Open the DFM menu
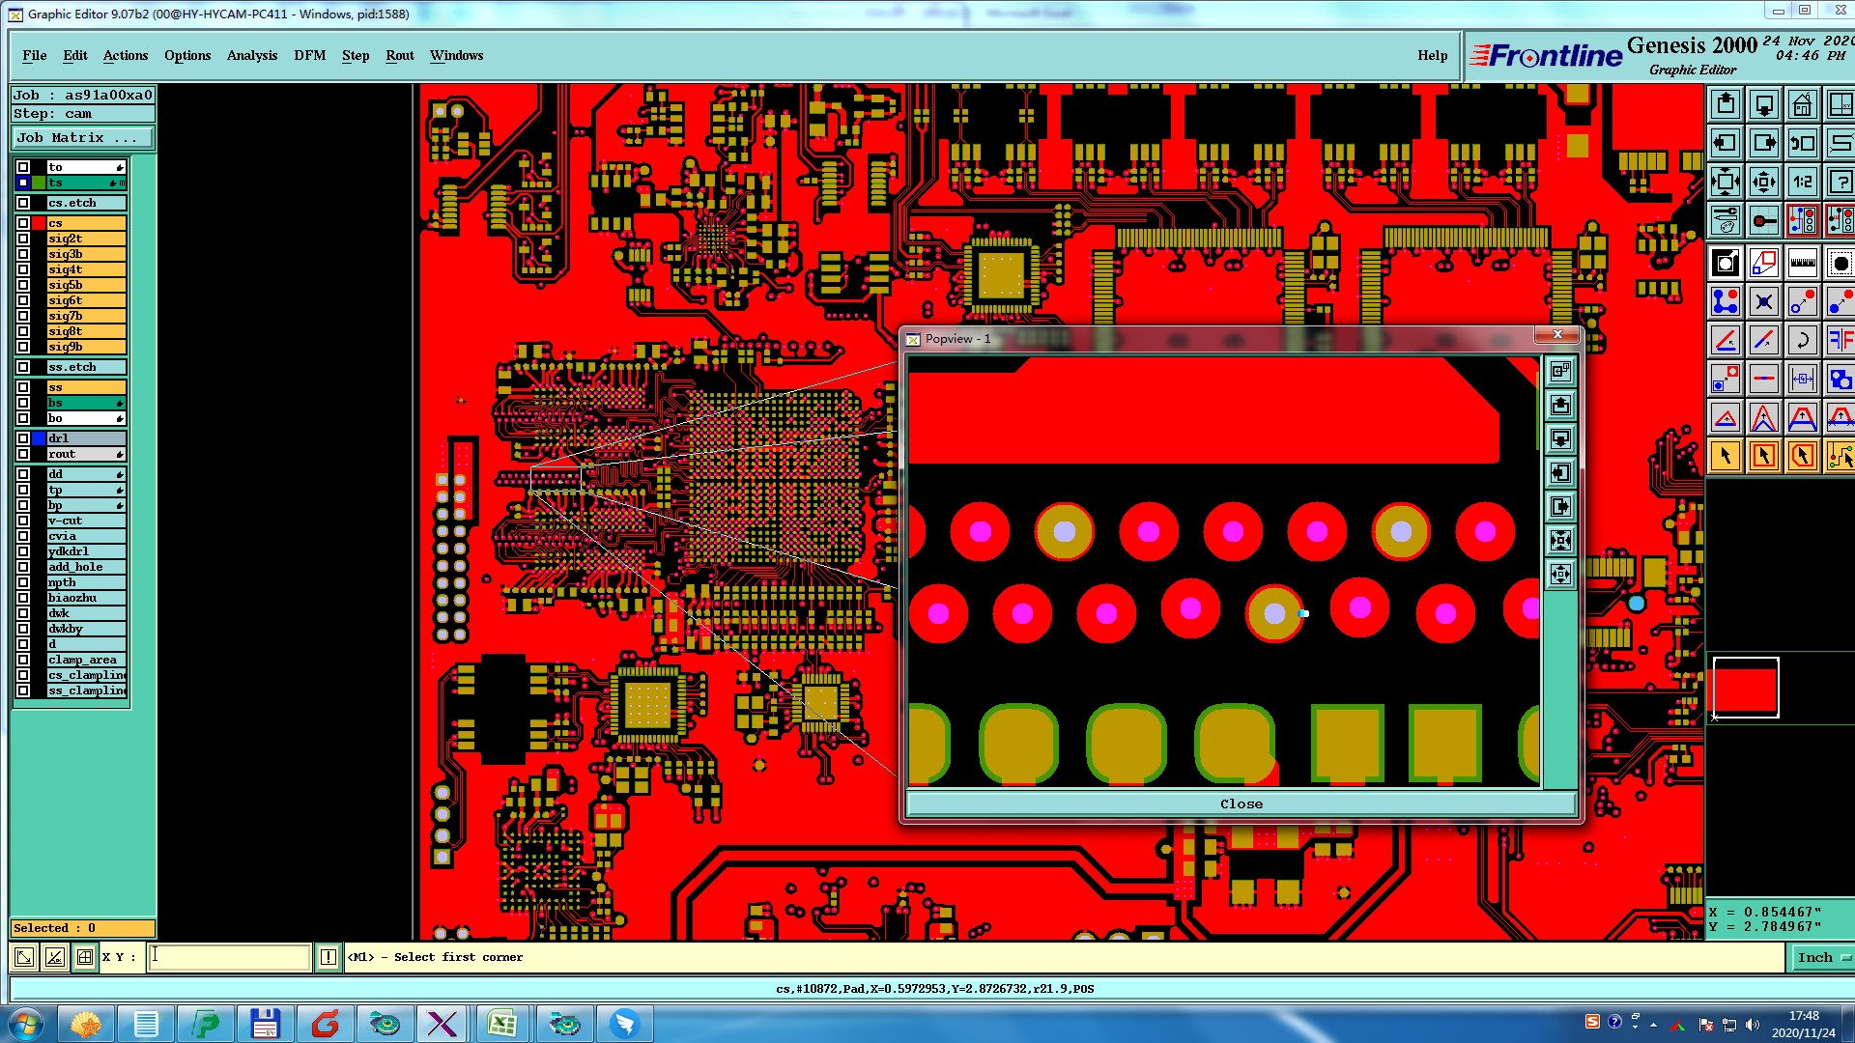Screen dimensions: 1855x1043 [x=309, y=55]
